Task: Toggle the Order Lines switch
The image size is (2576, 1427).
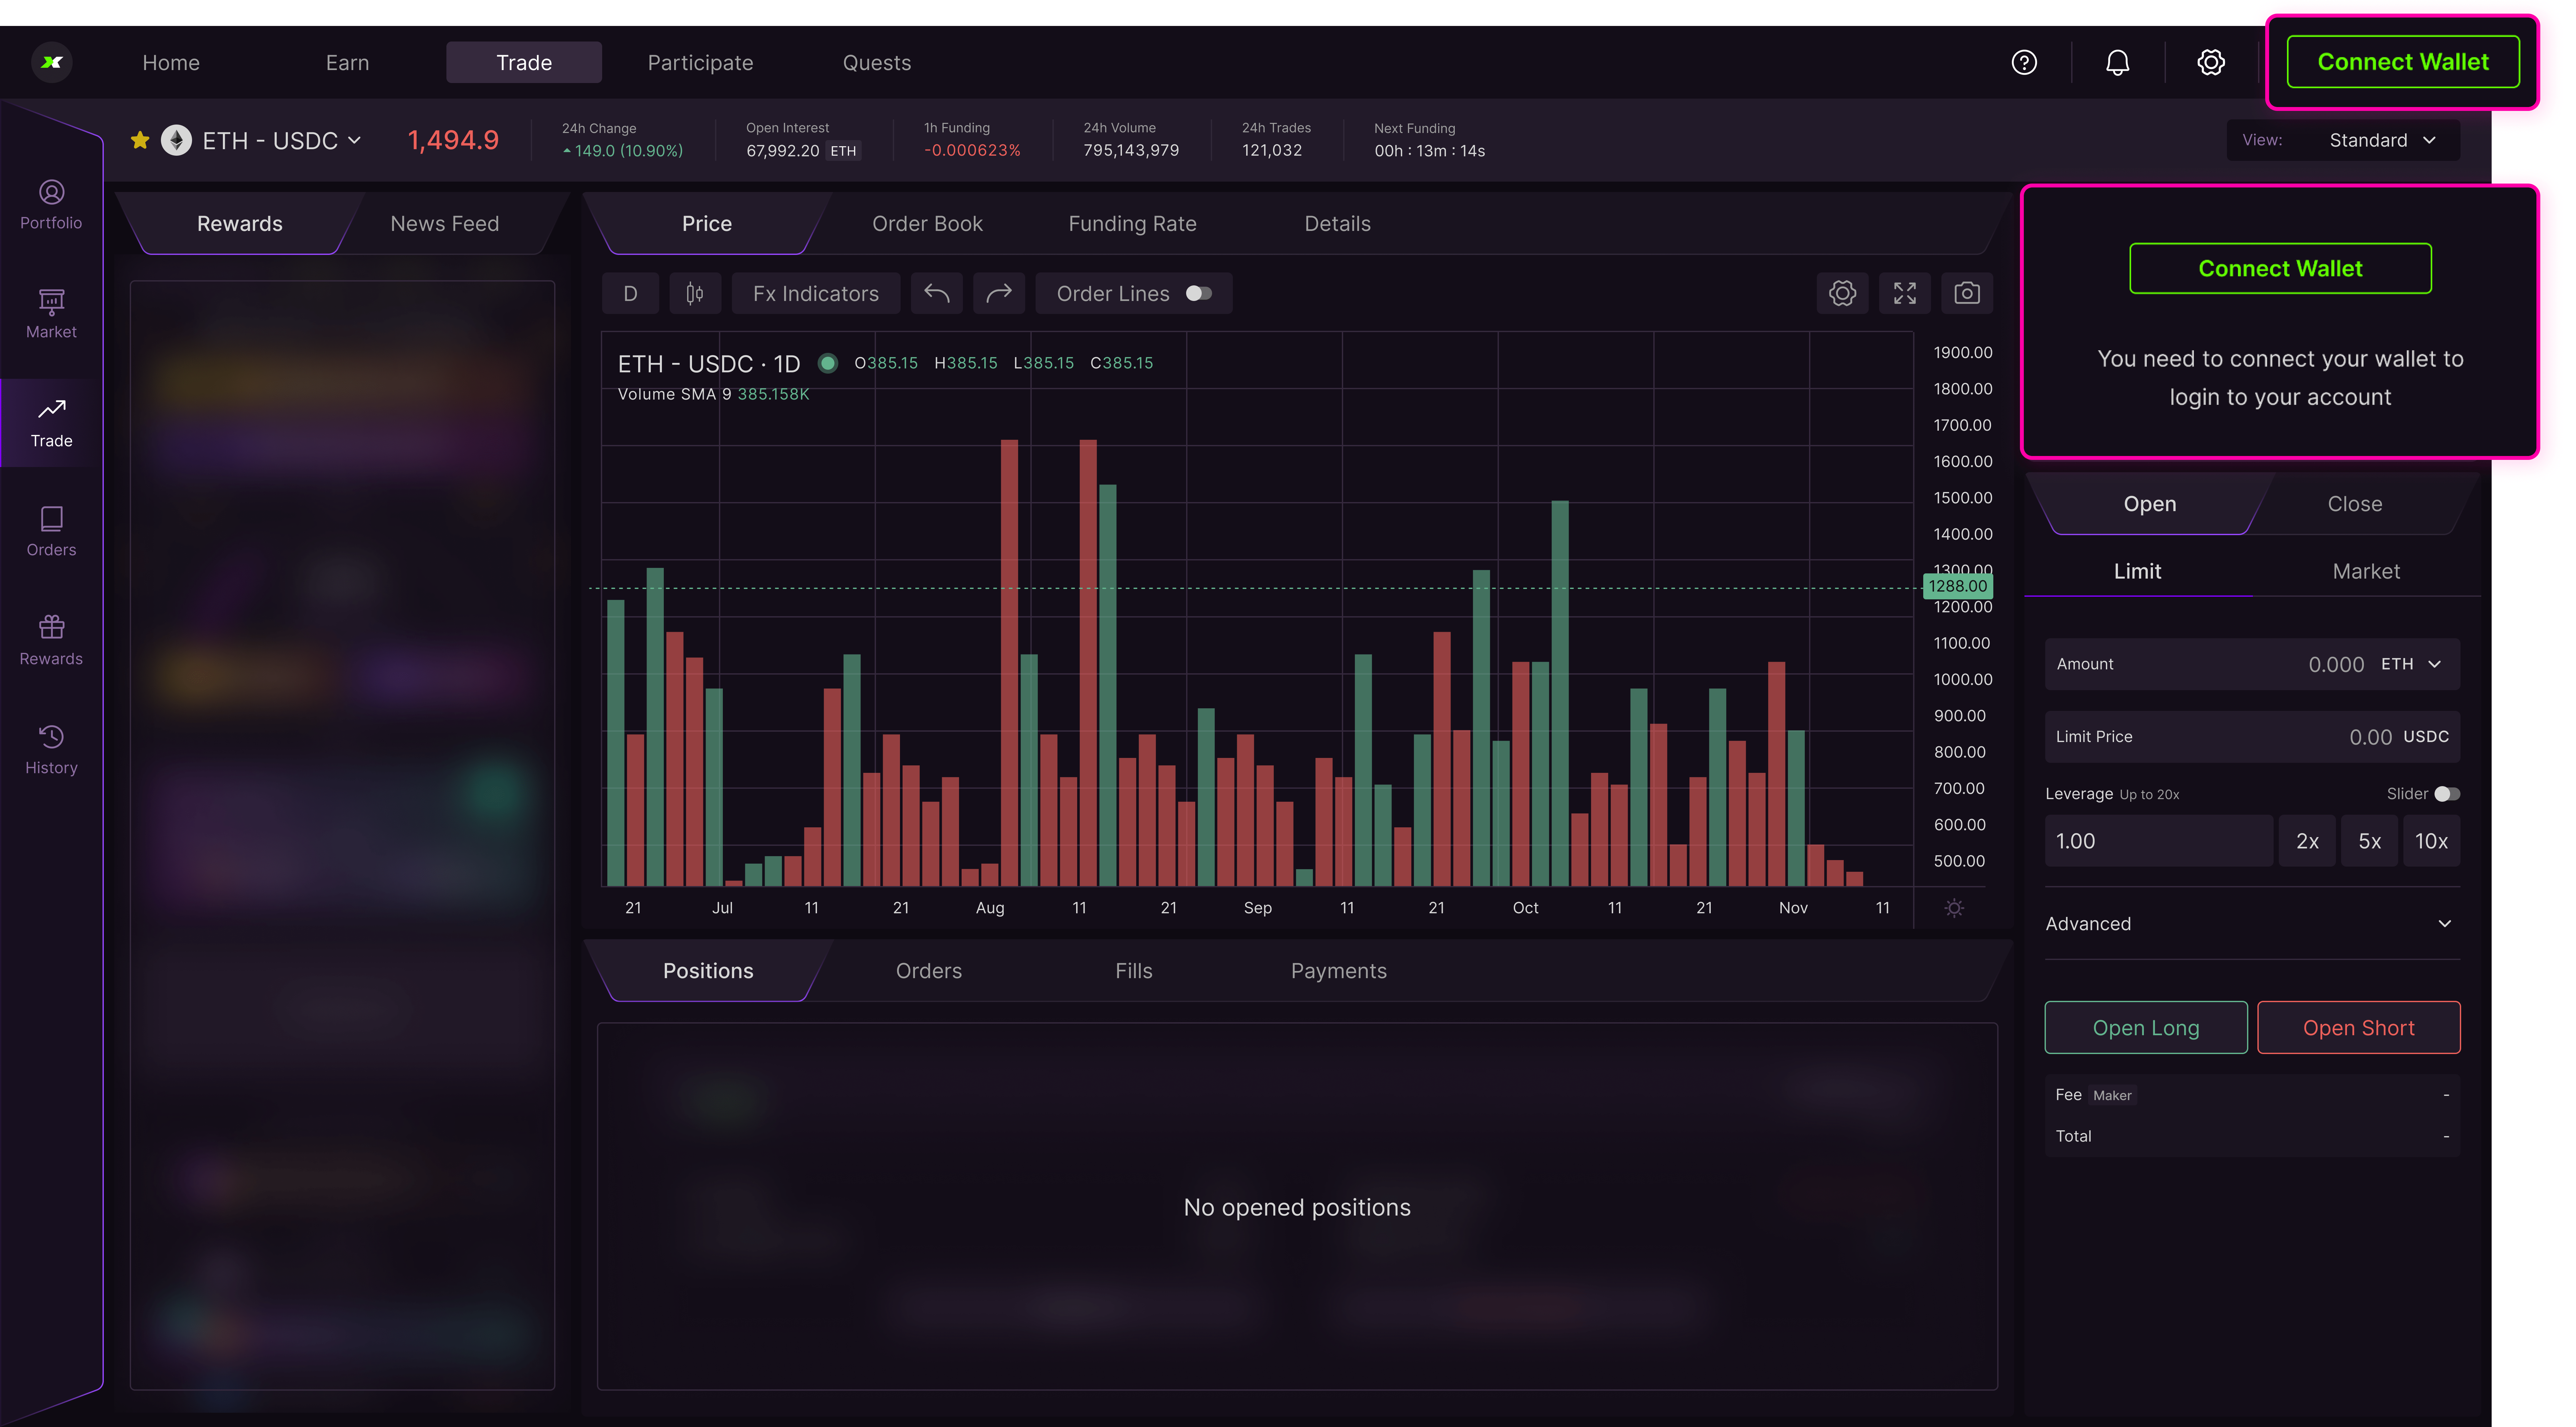Action: coord(1199,294)
